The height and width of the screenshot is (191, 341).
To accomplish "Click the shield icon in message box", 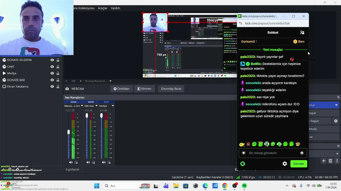I will pos(243,153).
